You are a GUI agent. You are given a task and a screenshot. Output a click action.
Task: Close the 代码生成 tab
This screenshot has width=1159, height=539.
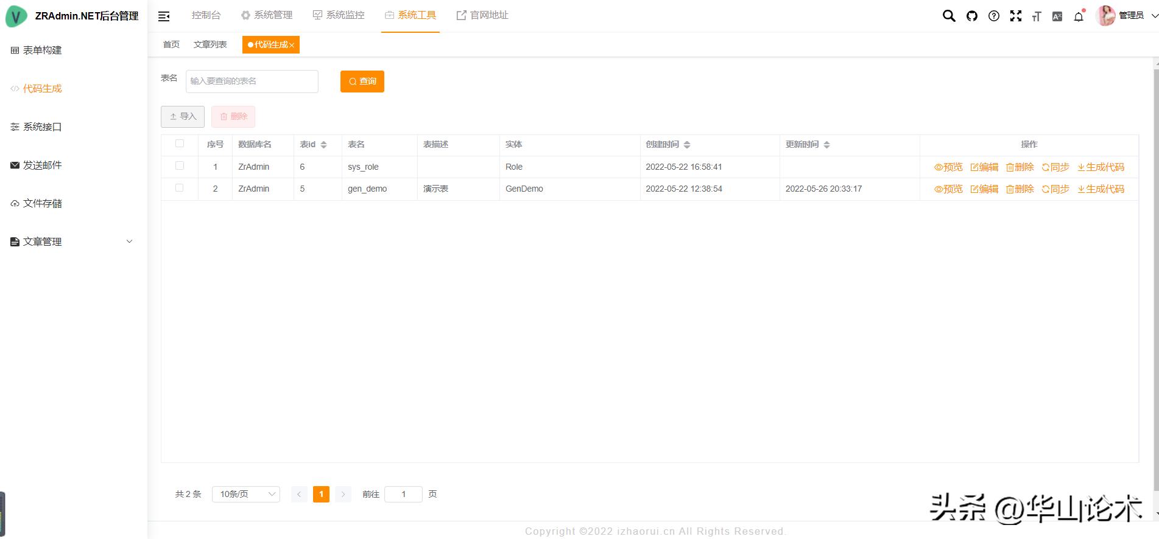coord(292,45)
